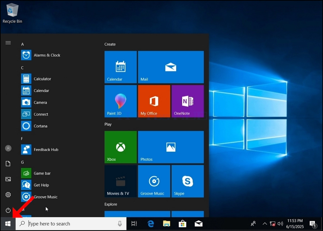Click the volume speaker tray icon
This screenshot has height=231, width=323.
pyautogui.click(x=280, y=223)
